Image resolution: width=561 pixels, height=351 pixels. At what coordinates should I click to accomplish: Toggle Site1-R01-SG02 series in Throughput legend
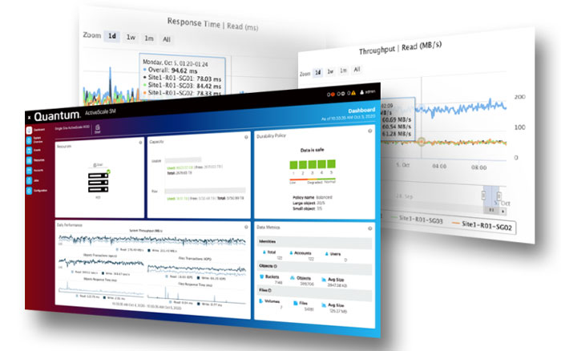click(x=483, y=225)
